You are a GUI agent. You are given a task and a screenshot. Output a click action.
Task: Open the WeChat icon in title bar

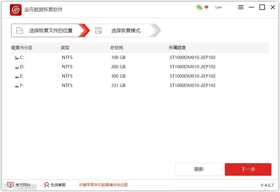pyautogui.click(x=199, y=7)
